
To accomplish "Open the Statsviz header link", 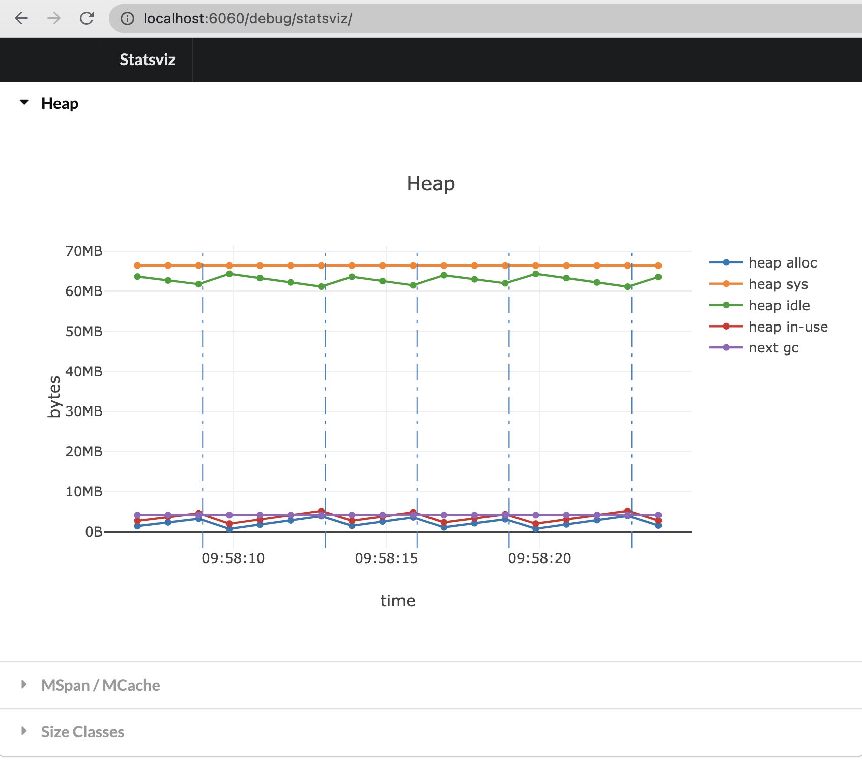I will pos(148,60).
